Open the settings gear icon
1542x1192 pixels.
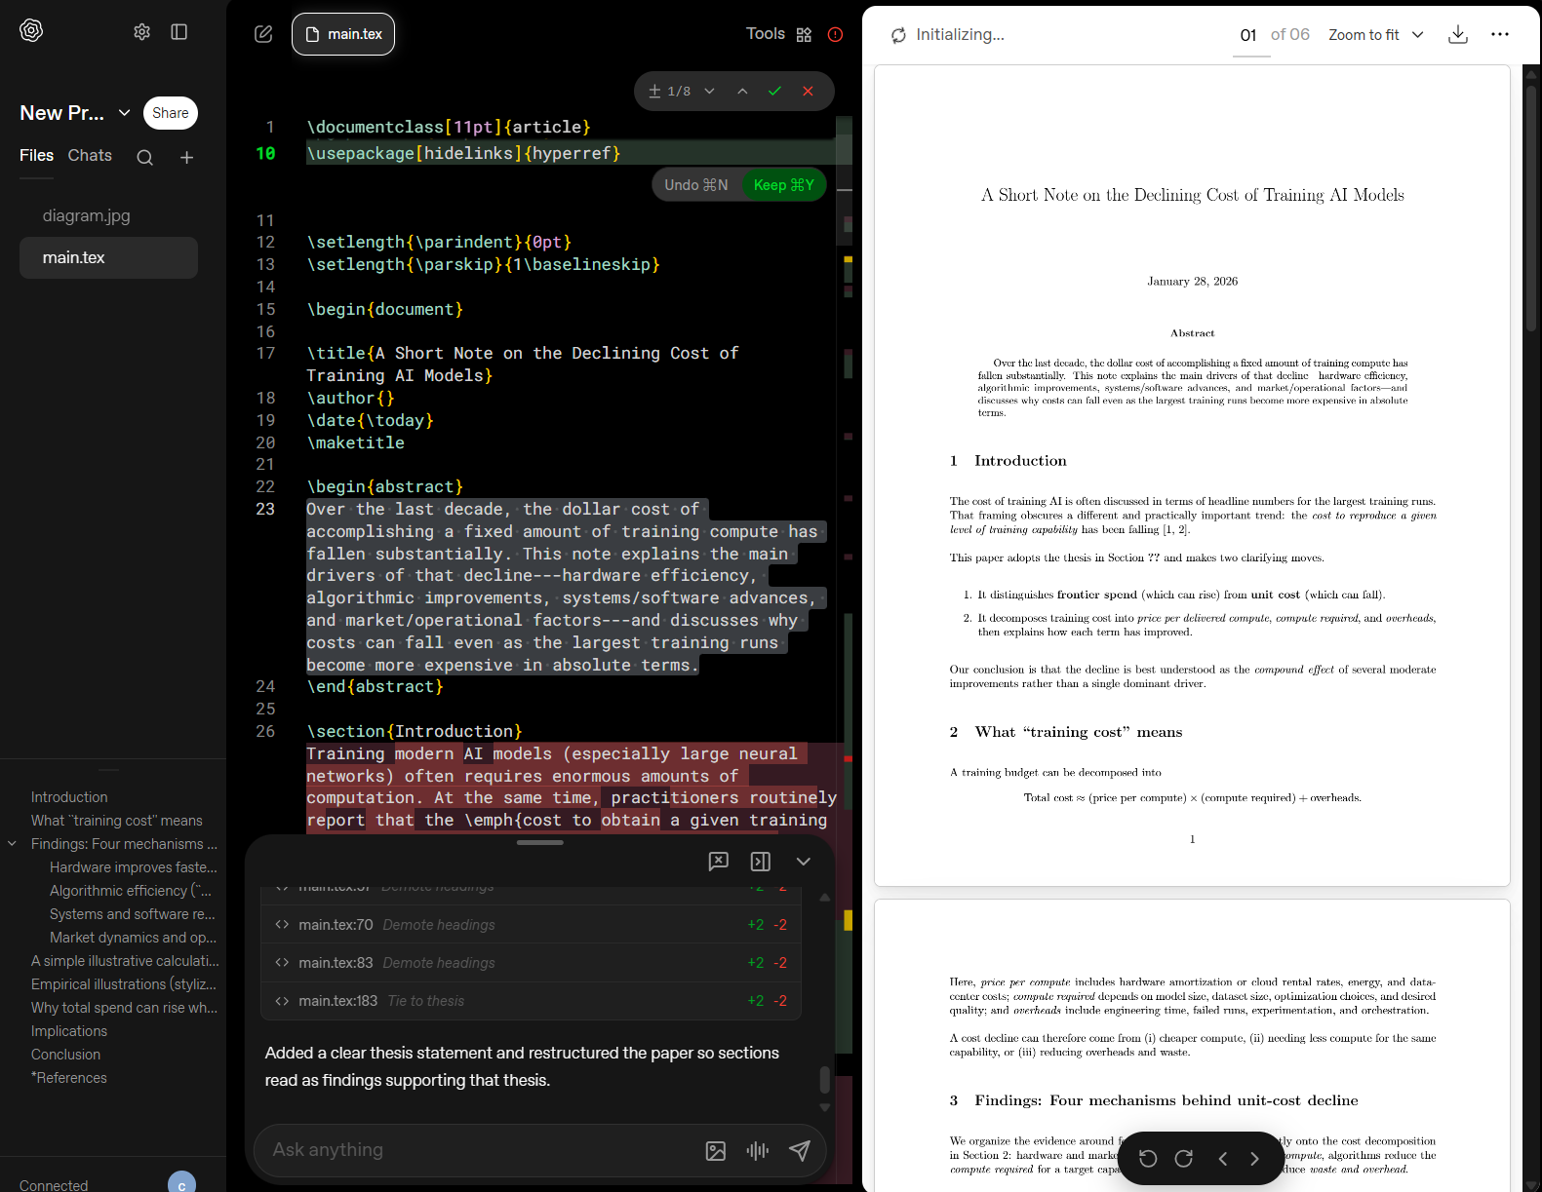(x=141, y=32)
